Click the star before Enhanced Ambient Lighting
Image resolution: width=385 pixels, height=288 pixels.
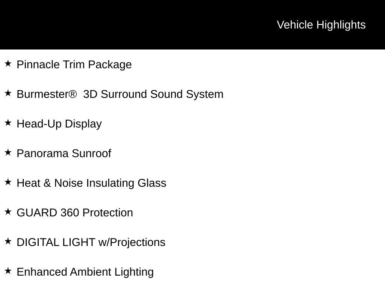click(x=8, y=271)
